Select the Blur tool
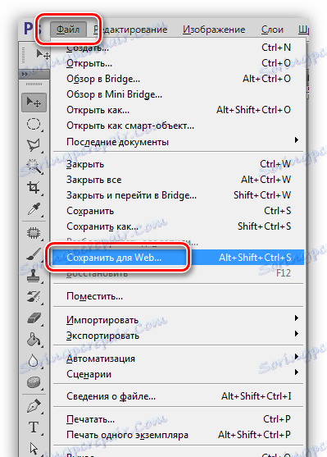327x457 pixels. coord(34,361)
